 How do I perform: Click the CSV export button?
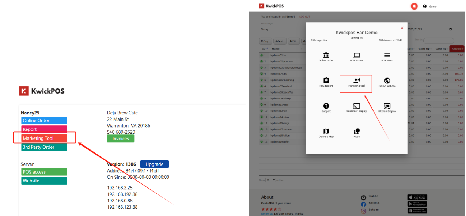click(x=293, y=41)
